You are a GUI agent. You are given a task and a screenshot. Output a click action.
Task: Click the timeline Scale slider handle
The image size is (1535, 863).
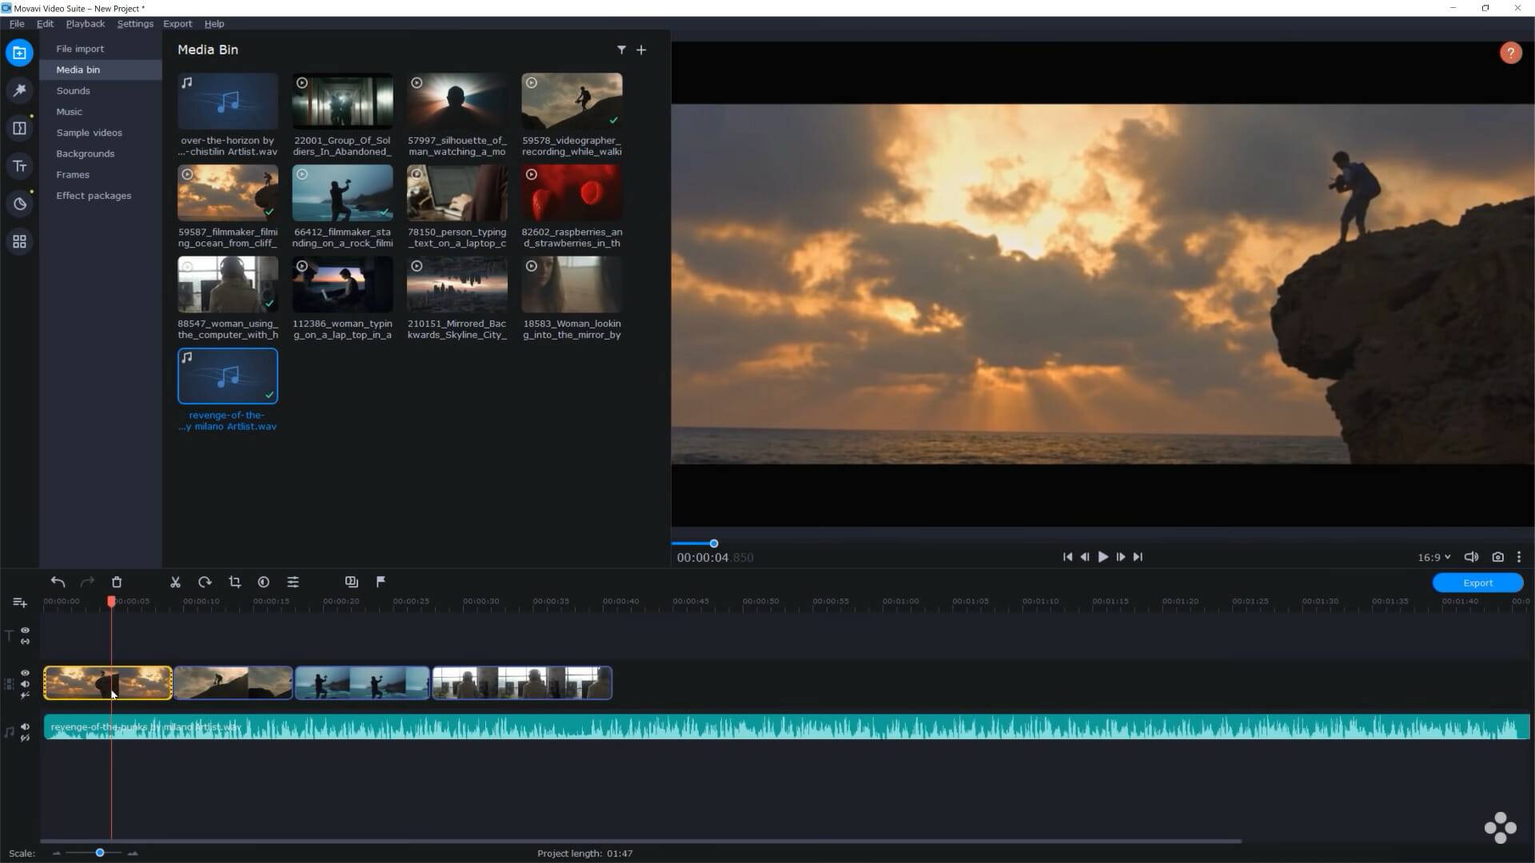(x=100, y=853)
